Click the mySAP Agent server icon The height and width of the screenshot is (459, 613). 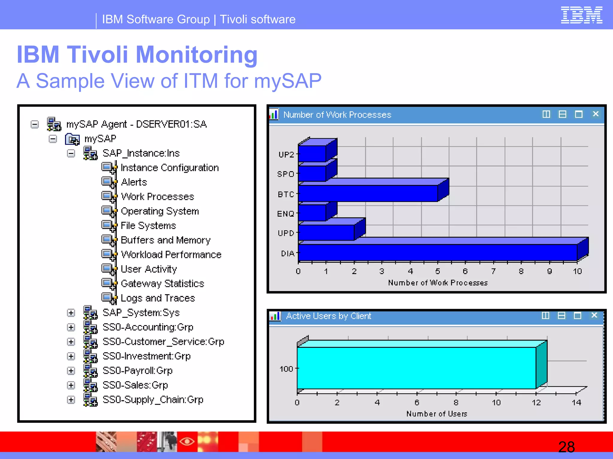point(54,124)
